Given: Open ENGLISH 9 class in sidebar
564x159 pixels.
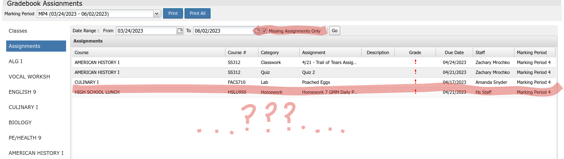Looking at the screenshot, I should (22, 92).
